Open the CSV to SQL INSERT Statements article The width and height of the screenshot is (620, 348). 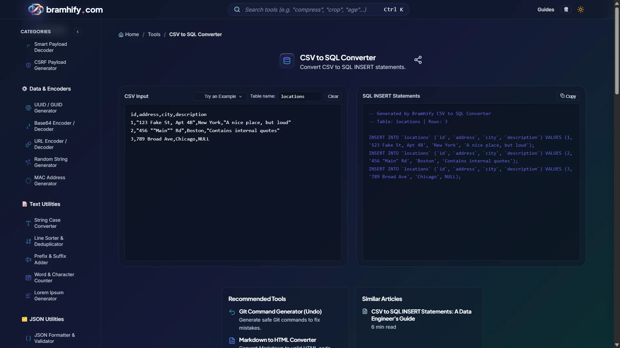[x=421, y=315]
